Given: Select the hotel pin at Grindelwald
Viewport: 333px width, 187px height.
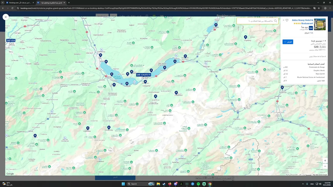Looking at the screenshot, I should tap(176, 92).
